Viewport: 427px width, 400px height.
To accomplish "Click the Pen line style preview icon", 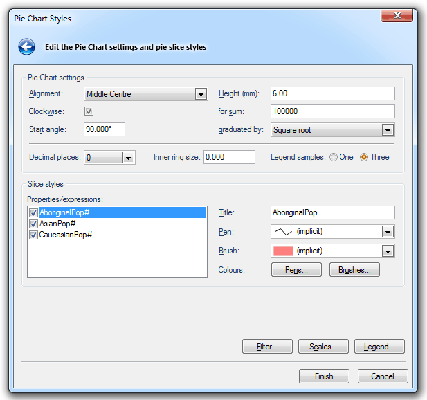I will 284,232.
